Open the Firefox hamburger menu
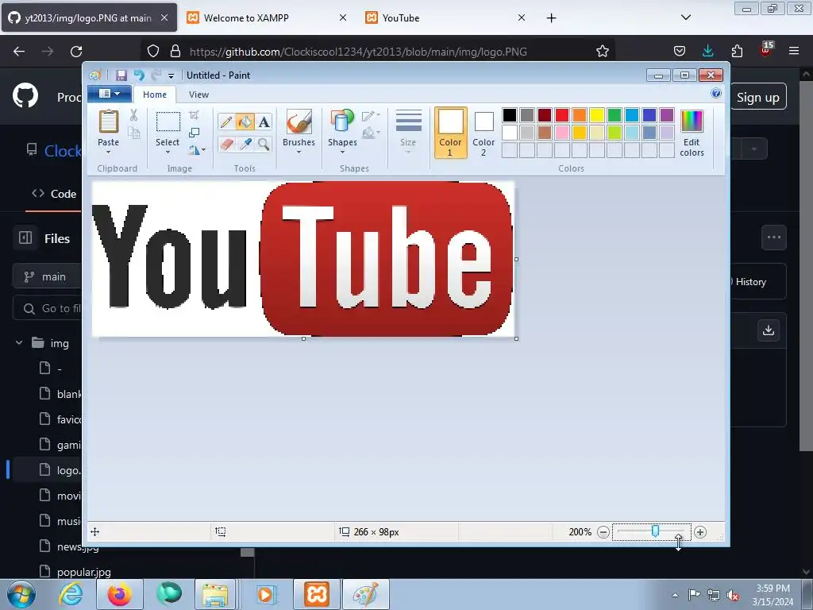The height and width of the screenshot is (610, 813). pyautogui.click(x=794, y=51)
